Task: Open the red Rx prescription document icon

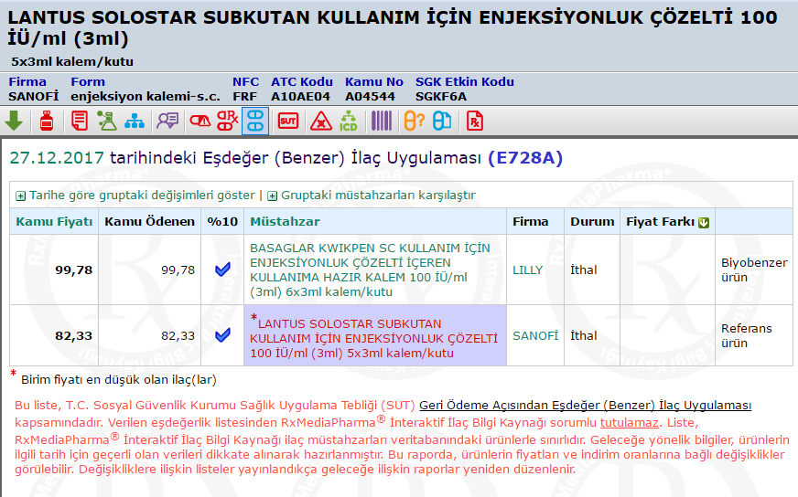Action: pyautogui.click(x=475, y=121)
